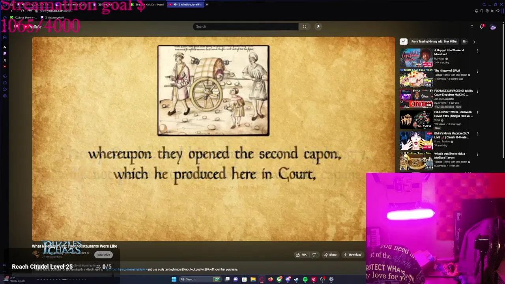Switch to the StreamElements browser tab
505x284 pixels.
tap(71, 4)
